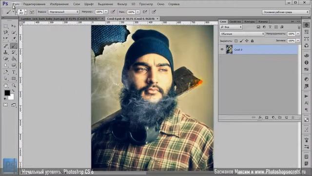Toggle the Brush panel button
312x176 pixels.
click(x=32, y=12)
